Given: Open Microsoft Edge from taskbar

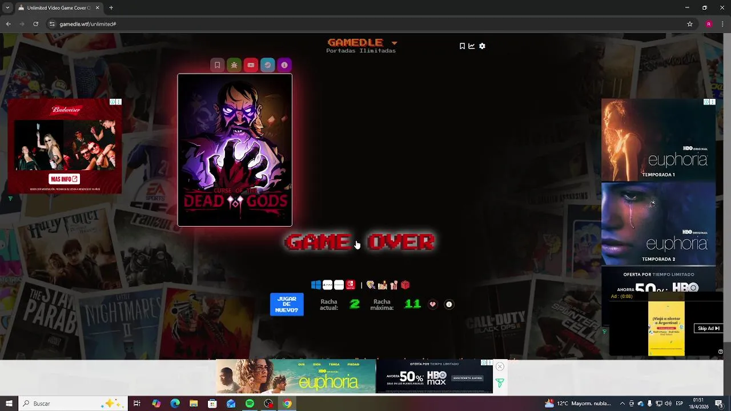Looking at the screenshot, I should pyautogui.click(x=175, y=404).
